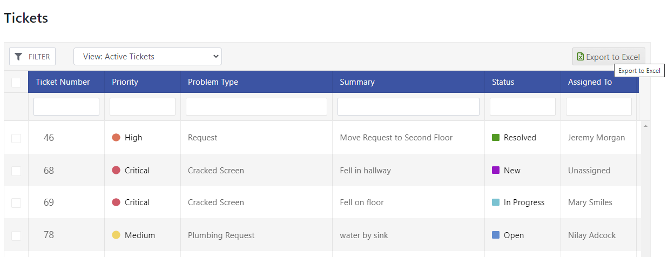
Task: Toggle the select-all header checkbox
Action: coord(16,82)
